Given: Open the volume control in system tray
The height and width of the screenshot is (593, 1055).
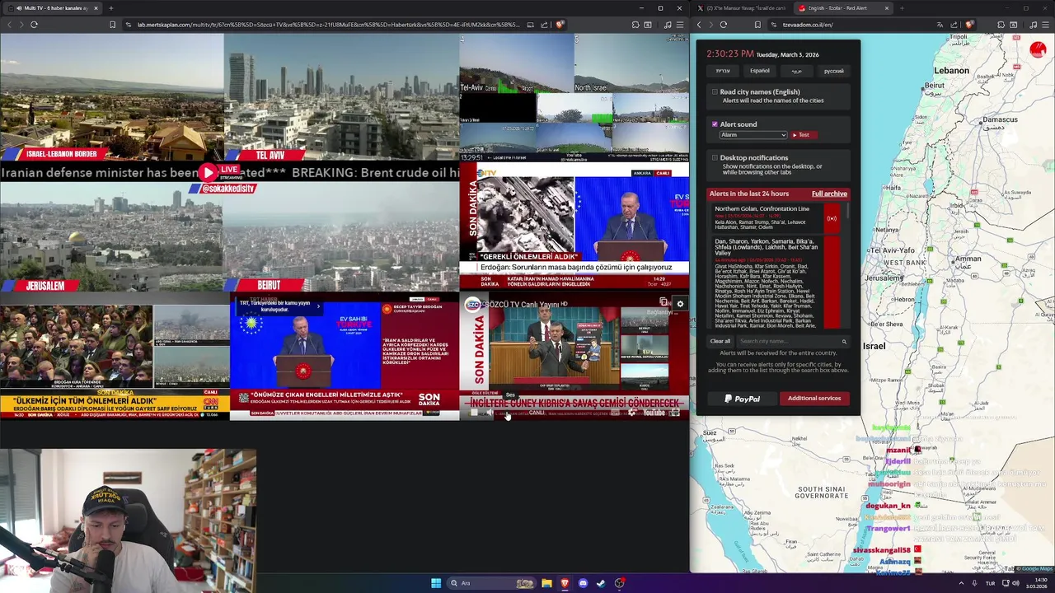Looking at the screenshot, I should click(x=1015, y=583).
